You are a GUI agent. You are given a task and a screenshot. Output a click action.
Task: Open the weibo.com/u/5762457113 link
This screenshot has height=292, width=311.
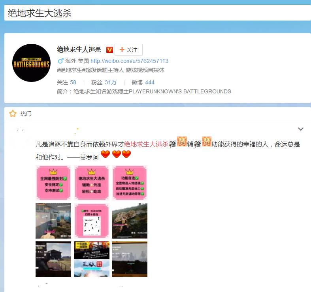coord(129,61)
